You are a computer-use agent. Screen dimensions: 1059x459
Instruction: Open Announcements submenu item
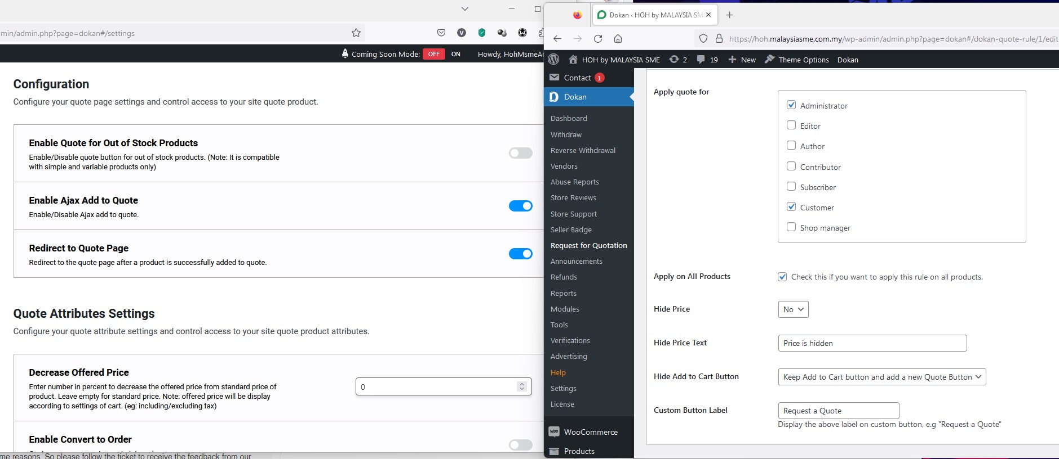(x=577, y=261)
